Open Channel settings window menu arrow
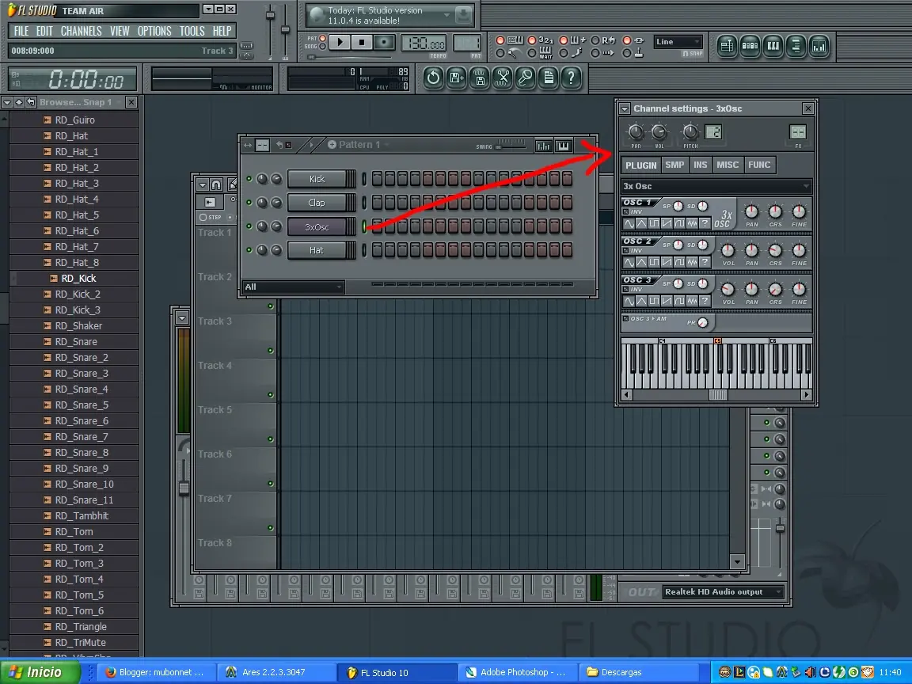912x684 pixels. pos(625,108)
